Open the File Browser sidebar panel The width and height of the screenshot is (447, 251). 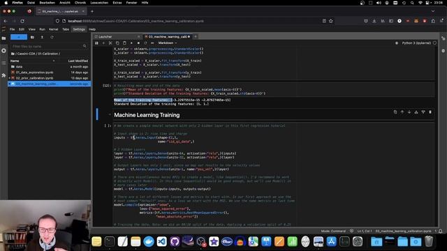point(3,38)
